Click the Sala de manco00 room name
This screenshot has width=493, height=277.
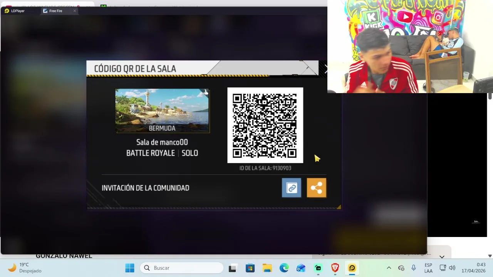(x=162, y=142)
